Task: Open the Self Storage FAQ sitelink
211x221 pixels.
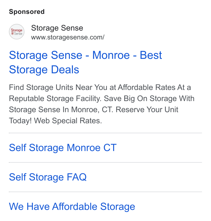Action: pyautogui.click(x=48, y=177)
